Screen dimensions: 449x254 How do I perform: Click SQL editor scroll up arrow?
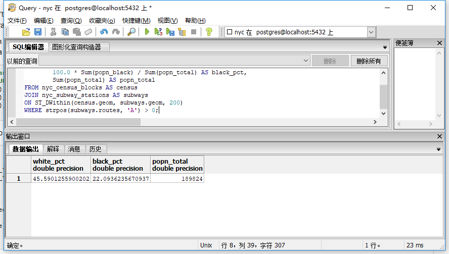(x=383, y=73)
